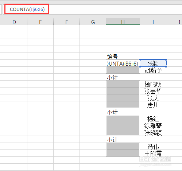Viewport: 182px width, 171px height.
Task: Click the gray column H cell beside 杨红
Action: (x=123, y=118)
